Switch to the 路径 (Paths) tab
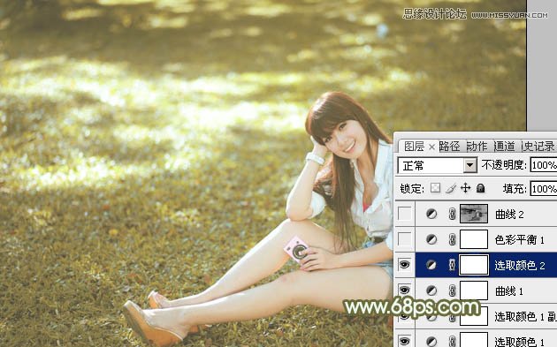This screenshot has width=557, height=347. [449, 147]
